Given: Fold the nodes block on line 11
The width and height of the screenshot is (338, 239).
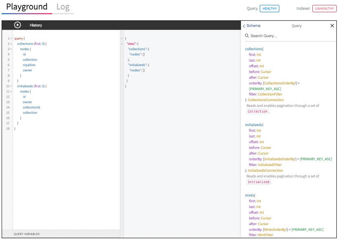Looking at the screenshot, I should [11, 92].
